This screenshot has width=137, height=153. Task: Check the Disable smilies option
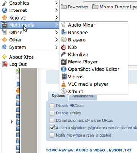coord(52,113)
